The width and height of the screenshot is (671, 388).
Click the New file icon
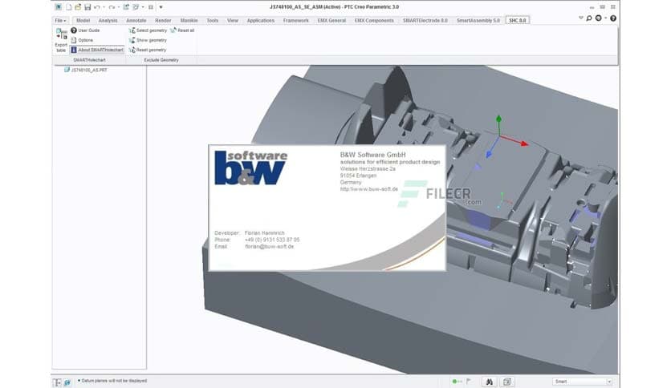[x=68, y=7]
